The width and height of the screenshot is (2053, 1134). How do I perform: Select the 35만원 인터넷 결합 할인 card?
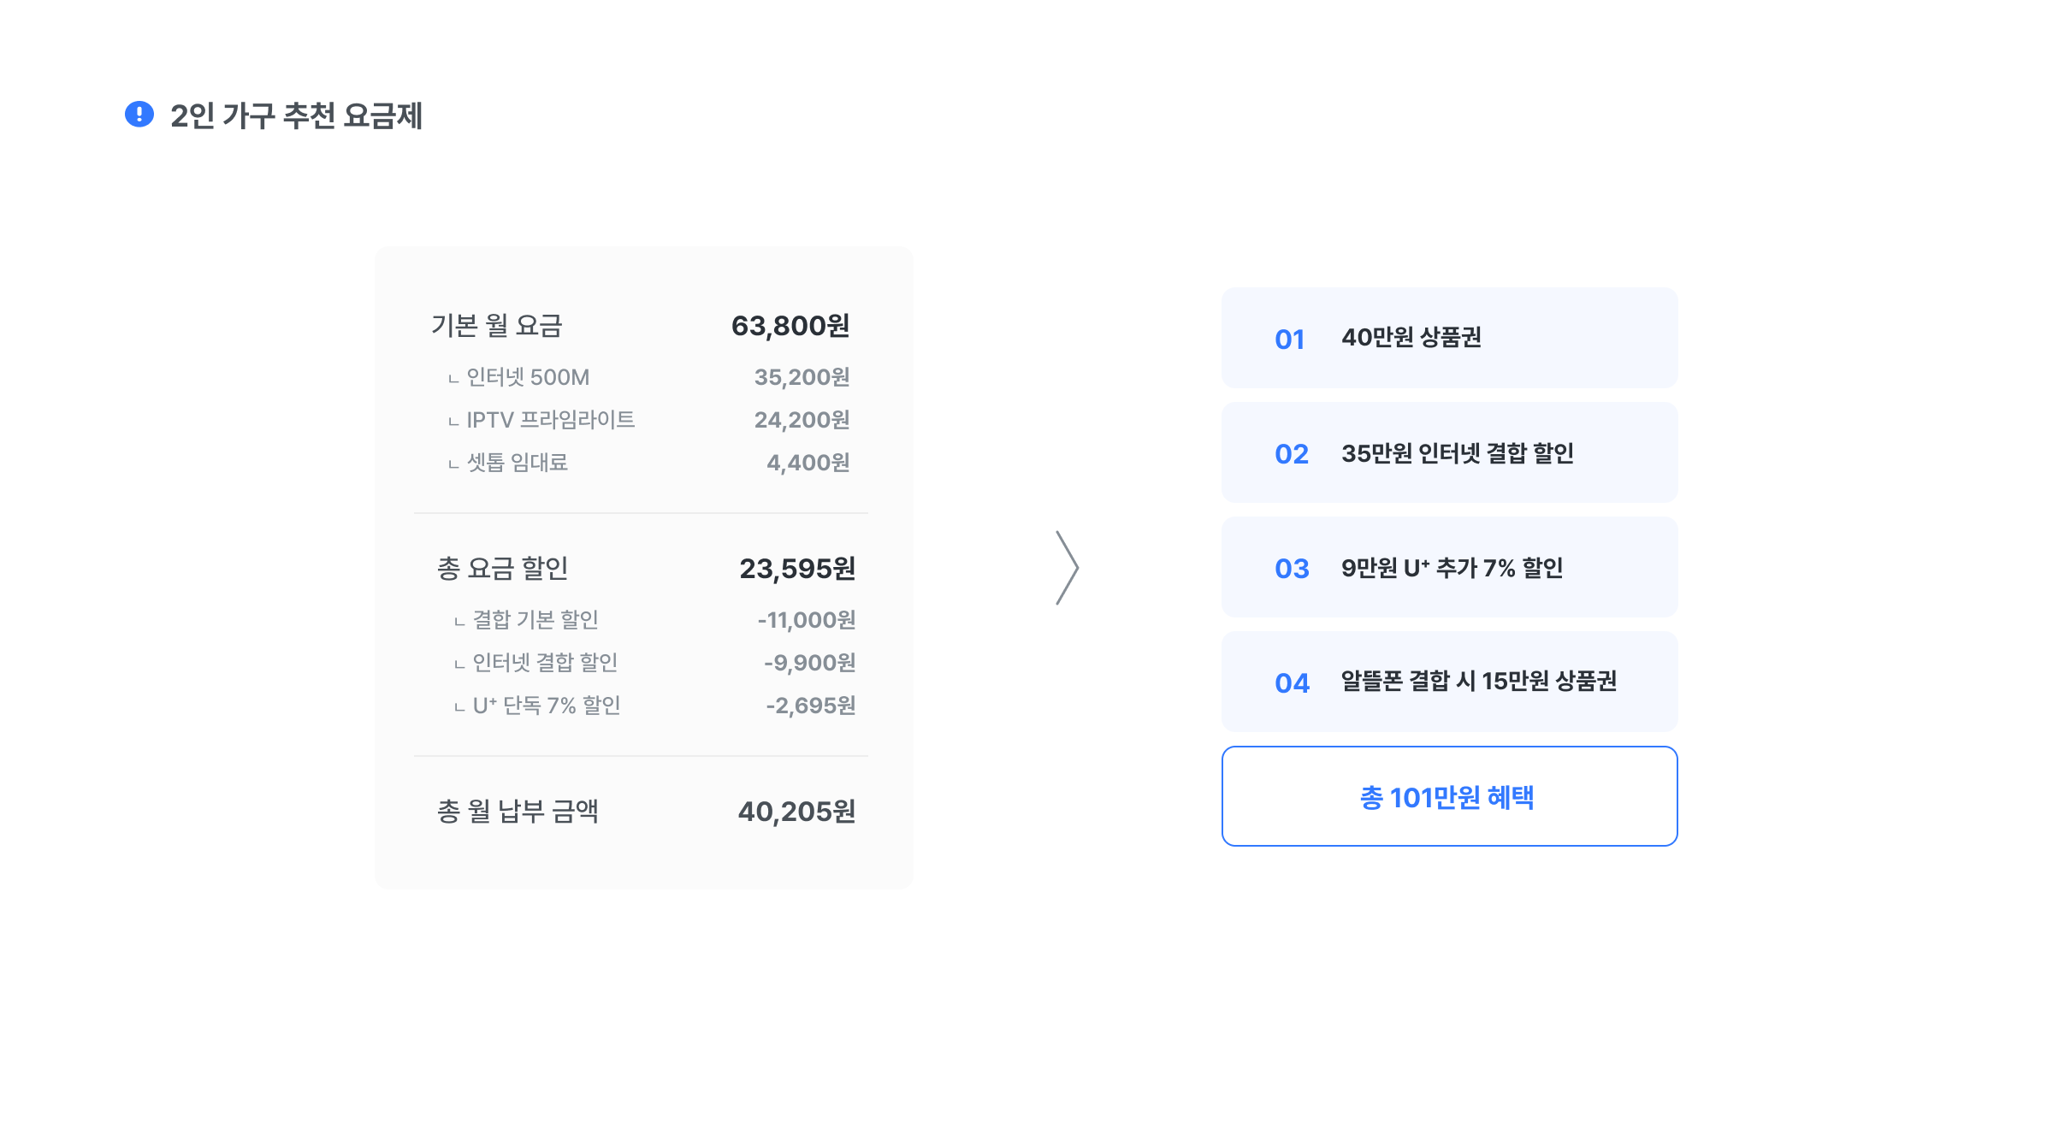coord(1449,453)
